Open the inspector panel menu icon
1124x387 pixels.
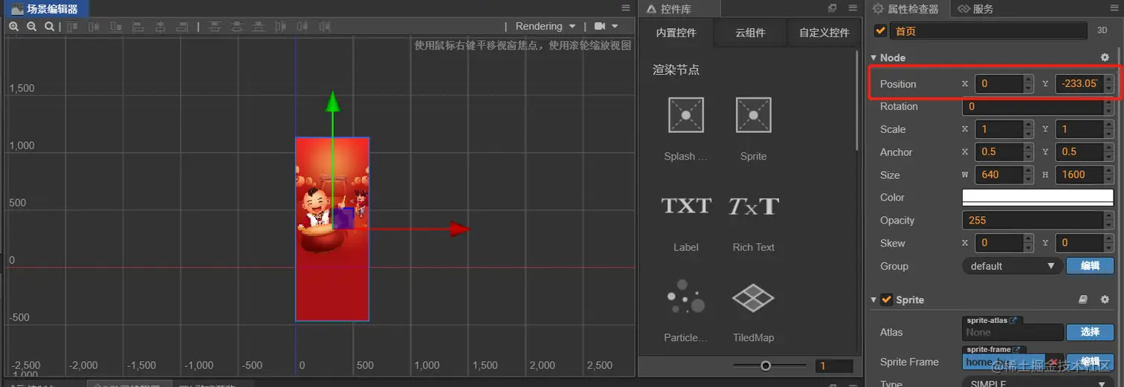tap(1114, 8)
